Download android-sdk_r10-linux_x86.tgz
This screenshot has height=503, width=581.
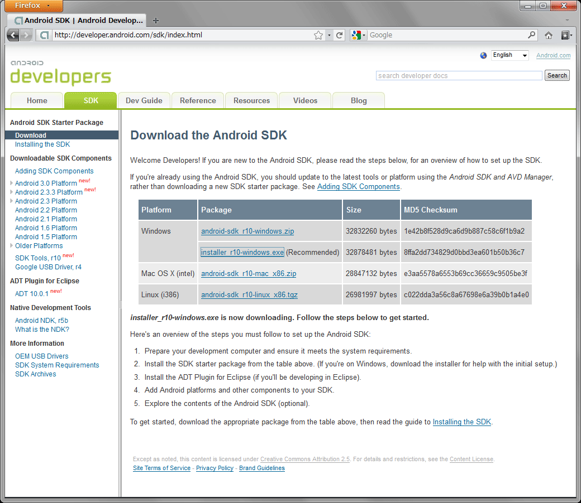[249, 295]
